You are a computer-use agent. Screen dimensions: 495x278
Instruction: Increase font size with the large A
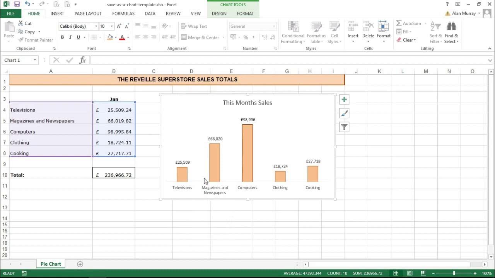(x=119, y=26)
